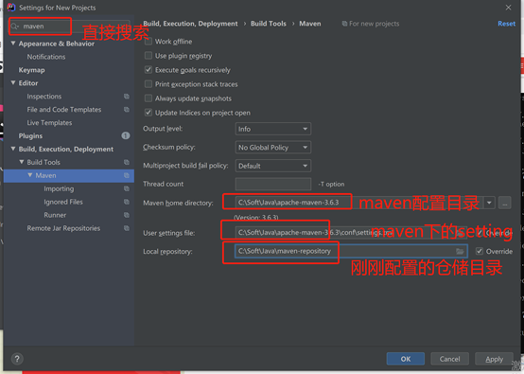
Task: Select Inspections under Editor
Action: point(44,97)
